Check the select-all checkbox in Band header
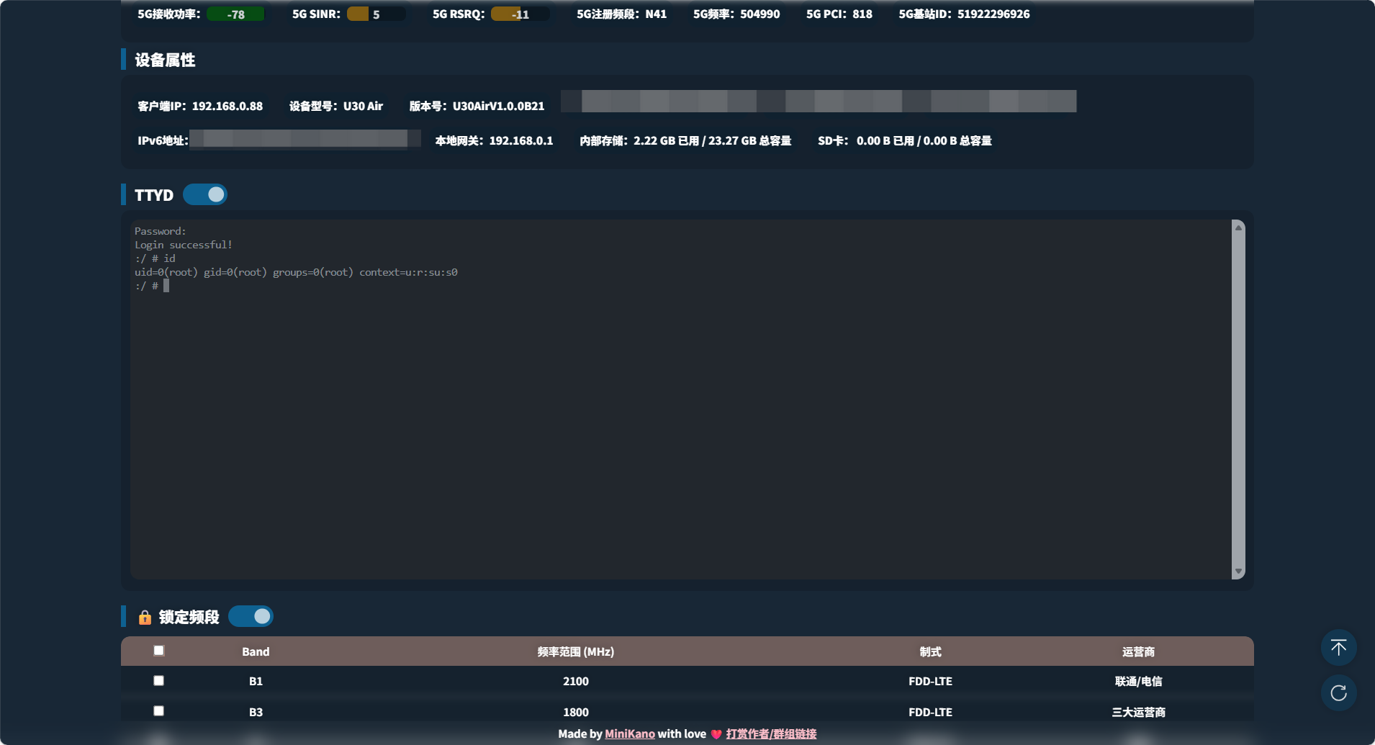 click(x=159, y=651)
